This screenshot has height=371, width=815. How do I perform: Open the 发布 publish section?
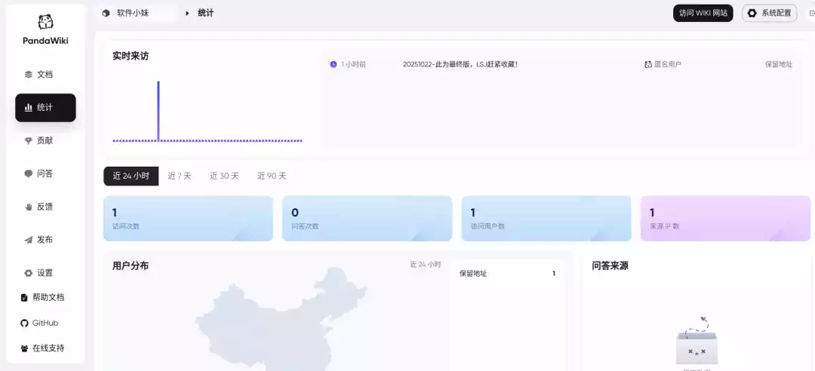[45, 240]
